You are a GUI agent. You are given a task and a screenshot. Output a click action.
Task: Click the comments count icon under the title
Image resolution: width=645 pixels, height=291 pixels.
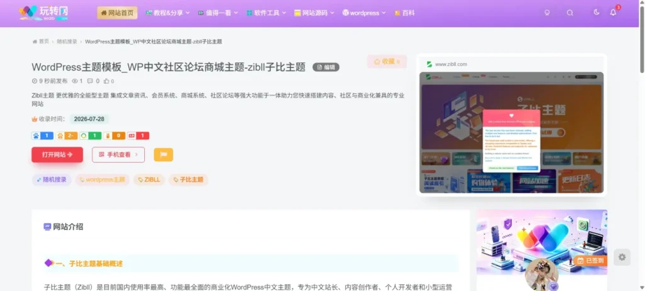point(90,81)
